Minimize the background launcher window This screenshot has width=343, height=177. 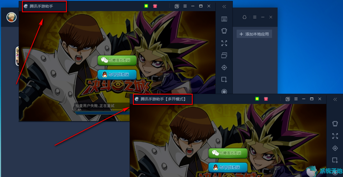tap(263, 17)
